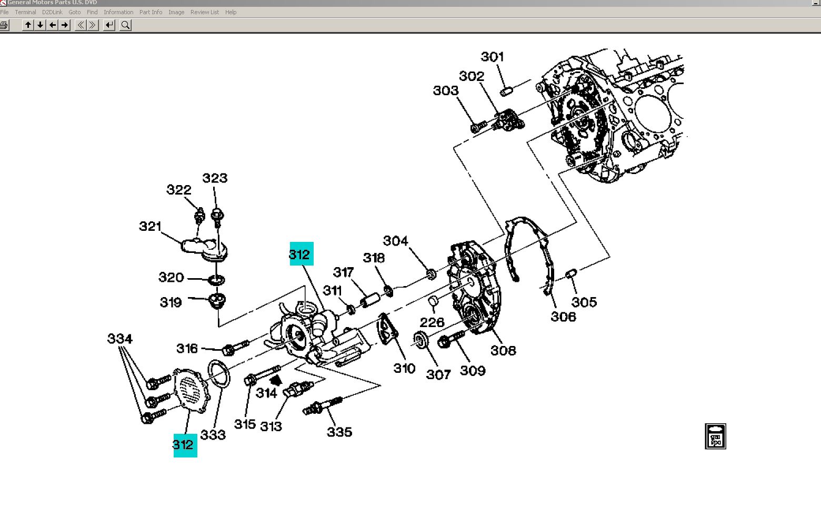Click the printer icon in the toolbar
821x509 pixels.
click(x=4, y=25)
